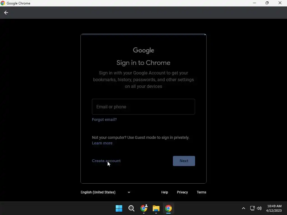
Task: Open taskbar Search magnifier
Action: tap(131, 208)
